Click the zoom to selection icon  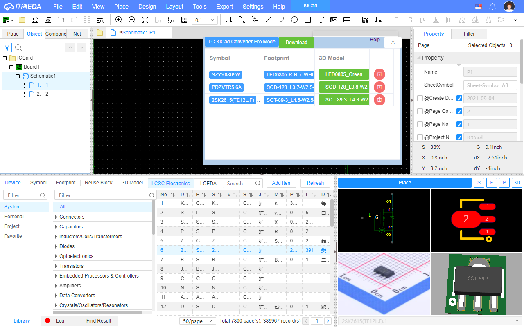[x=171, y=20]
